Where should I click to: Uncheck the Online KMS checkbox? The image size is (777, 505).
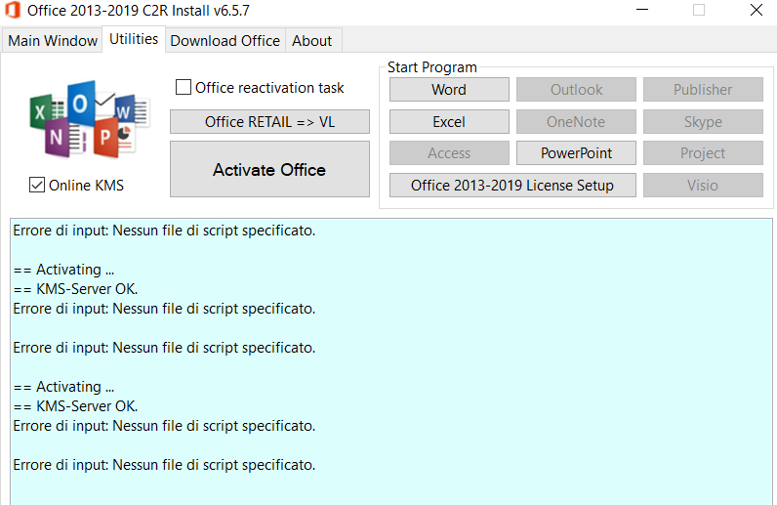tap(37, 185)
